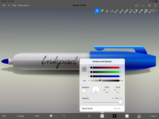Open the share export icon
159x119 pixels.
click(156, 5)
